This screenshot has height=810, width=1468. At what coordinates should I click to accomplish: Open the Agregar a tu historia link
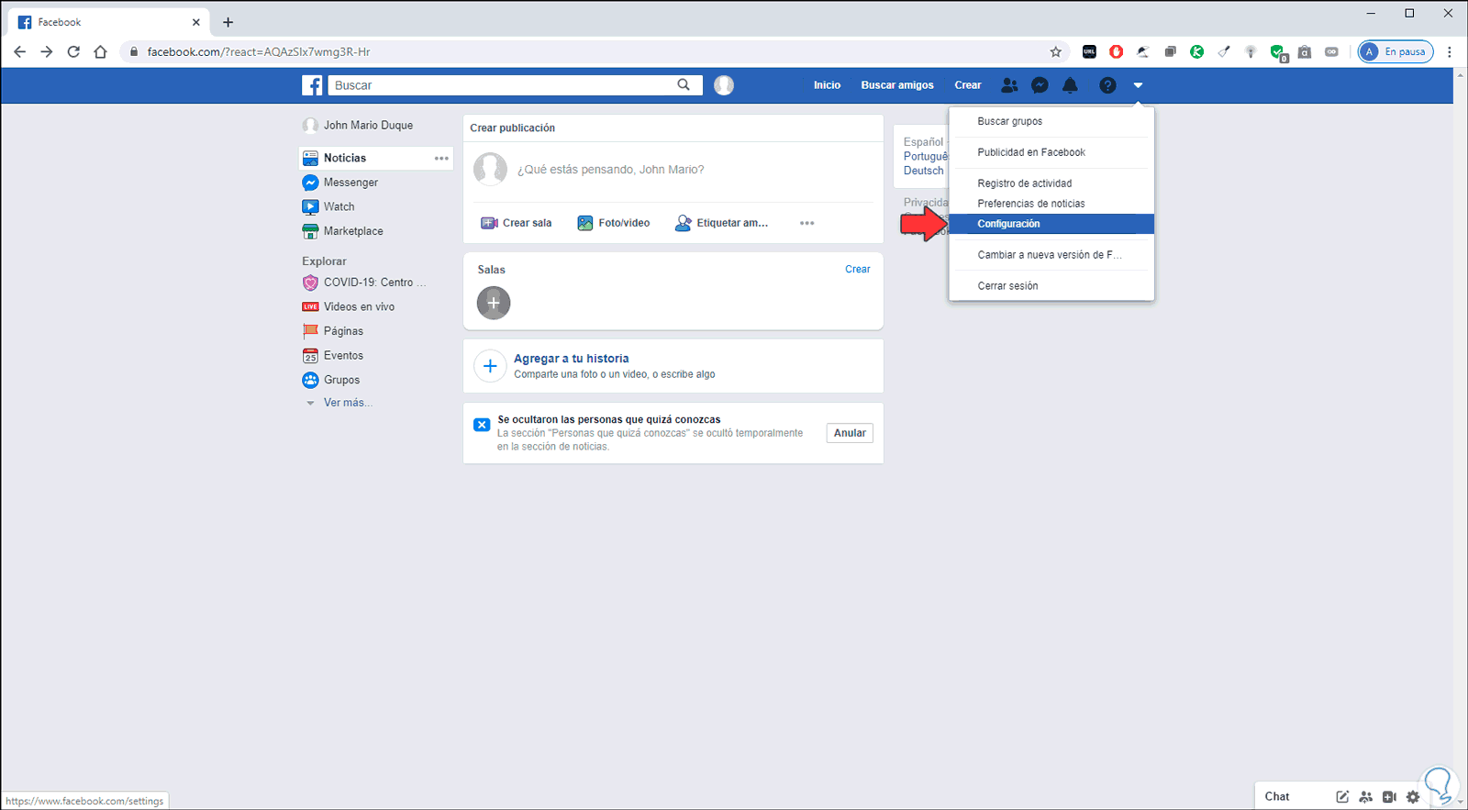coord(572,359)
